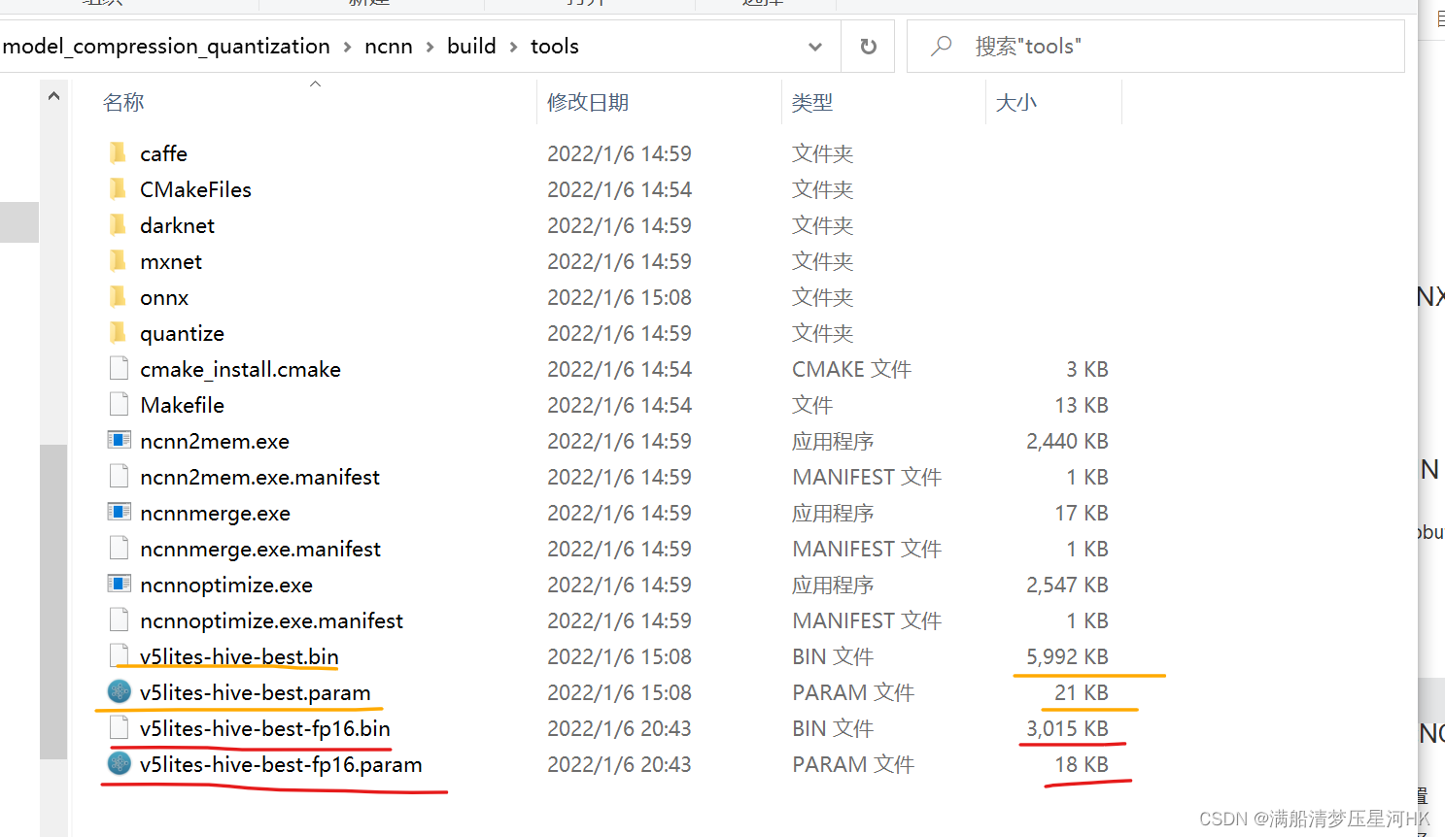Expand the chevron after model_compression_quantization
The height and width of the screenshot is (837, 1445).
(347, 47)
